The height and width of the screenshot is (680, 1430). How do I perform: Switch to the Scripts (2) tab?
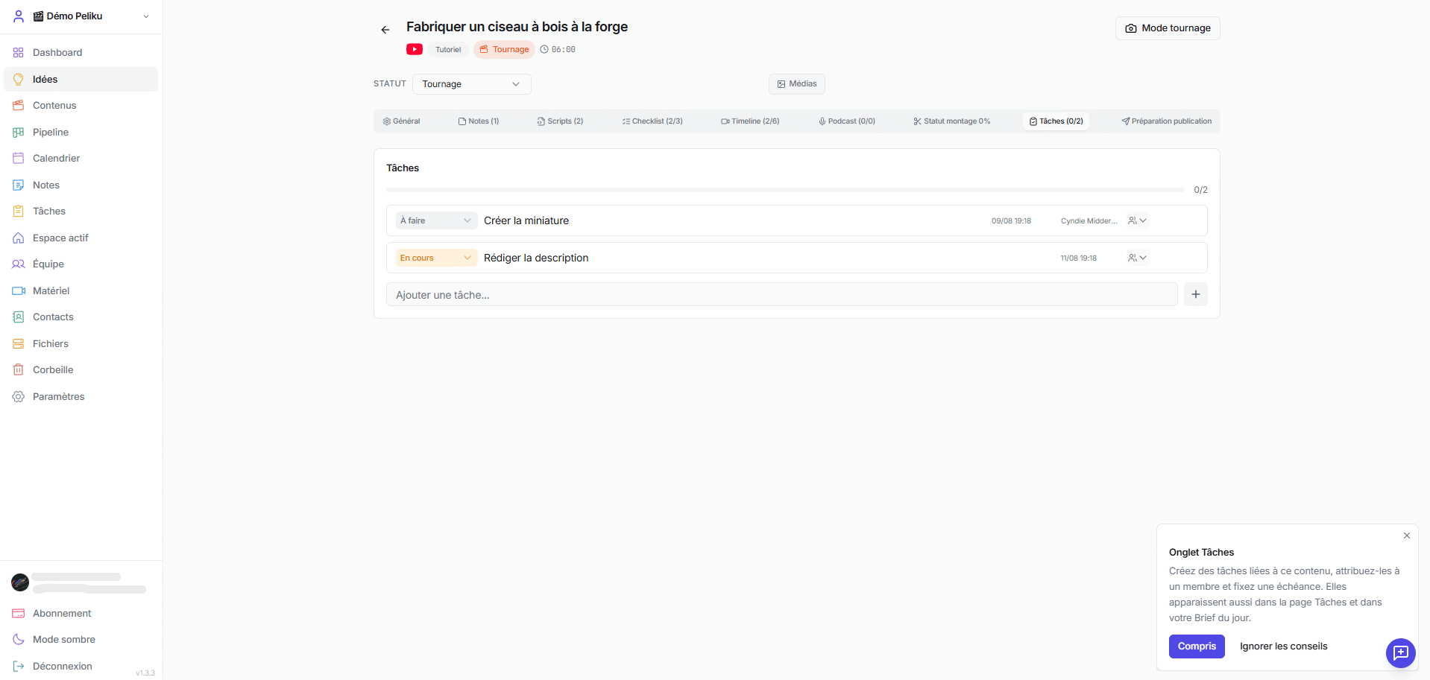click(561, 121)
